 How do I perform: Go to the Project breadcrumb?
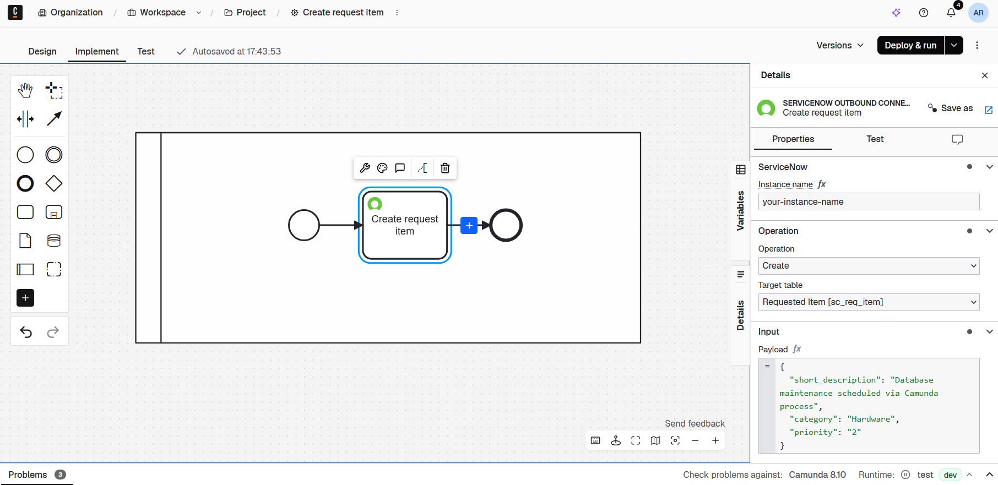[245, 13]
